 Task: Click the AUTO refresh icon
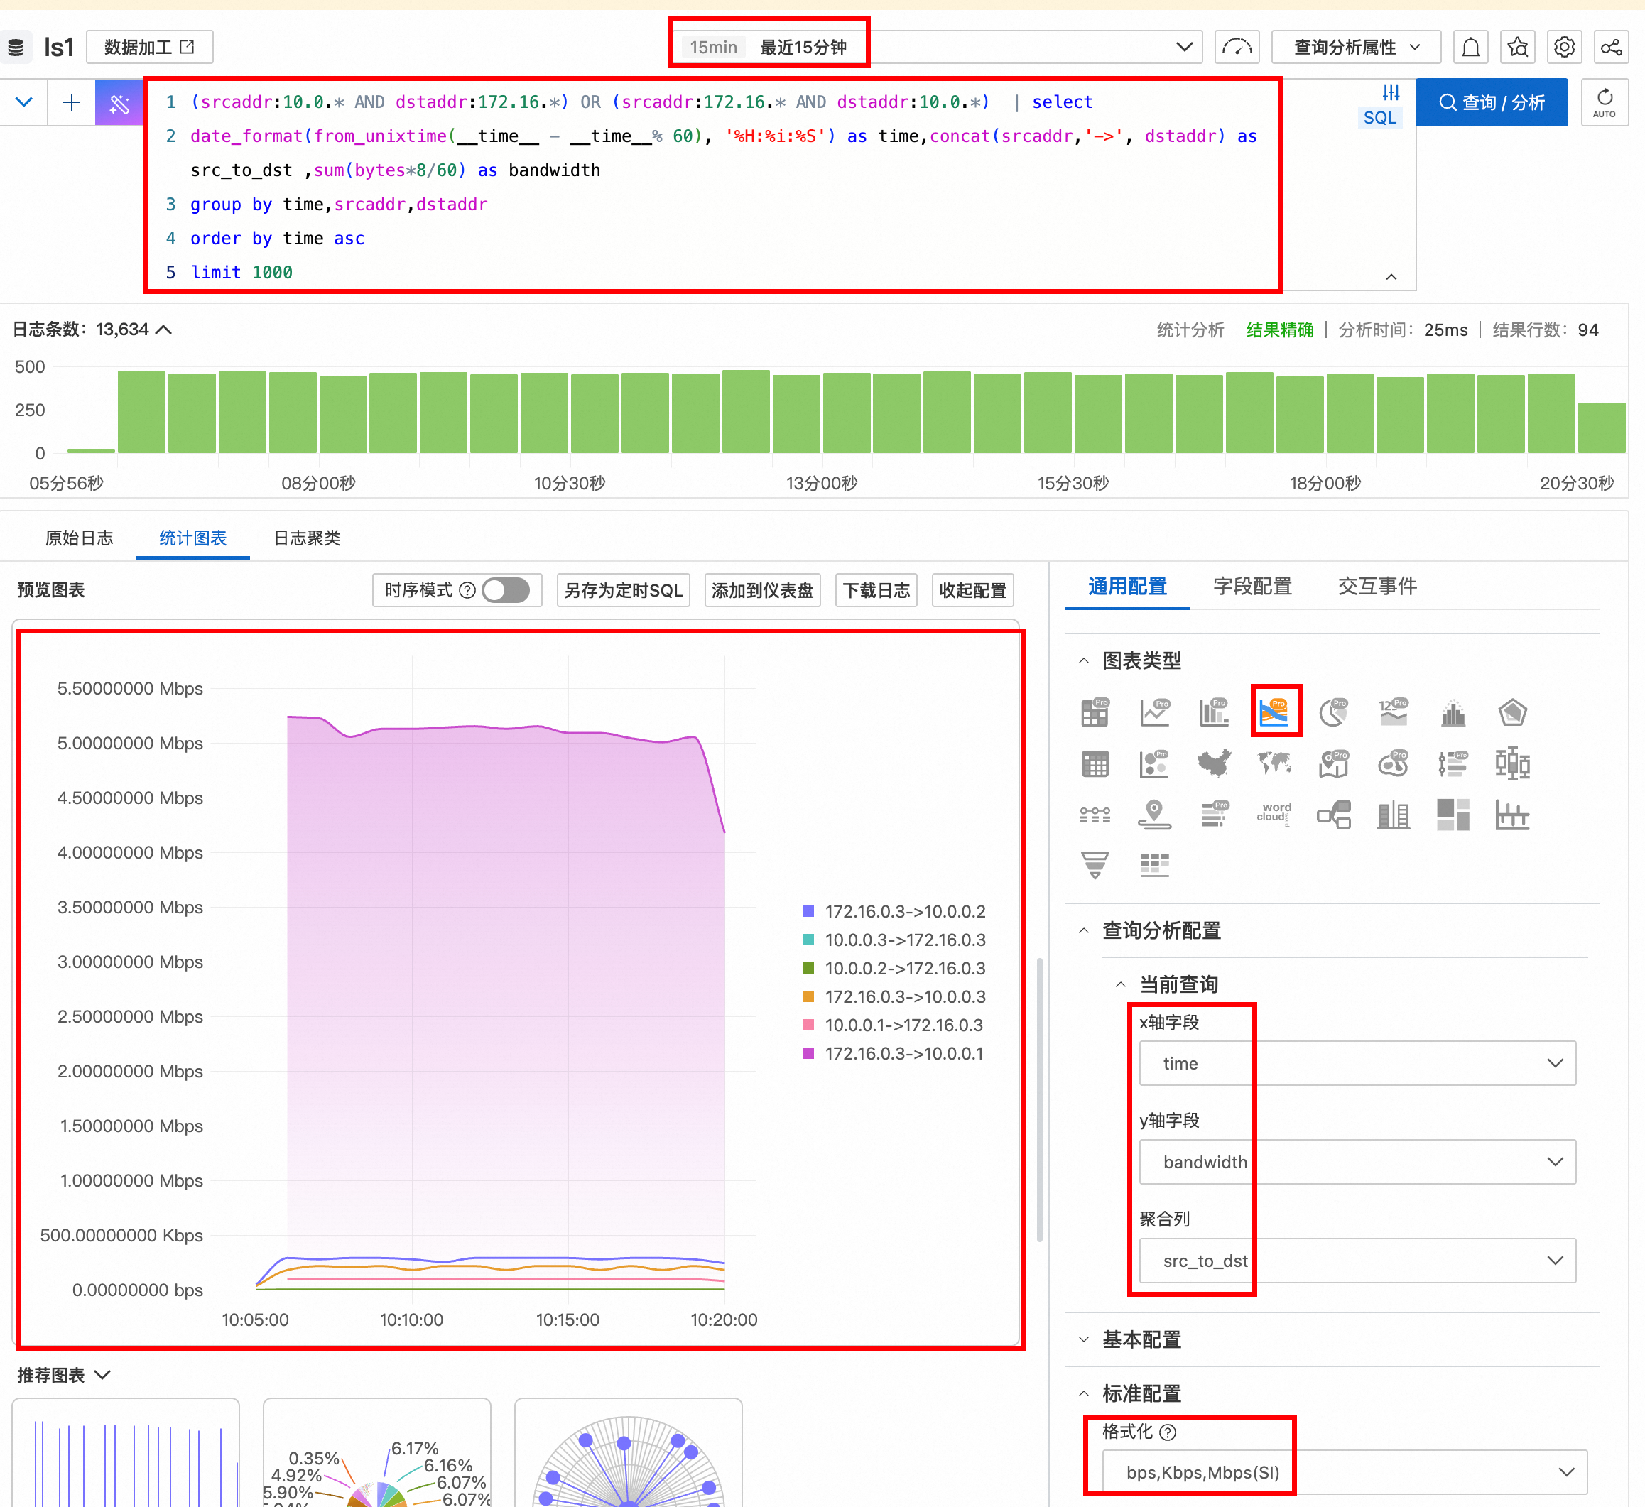point(1605,102)
